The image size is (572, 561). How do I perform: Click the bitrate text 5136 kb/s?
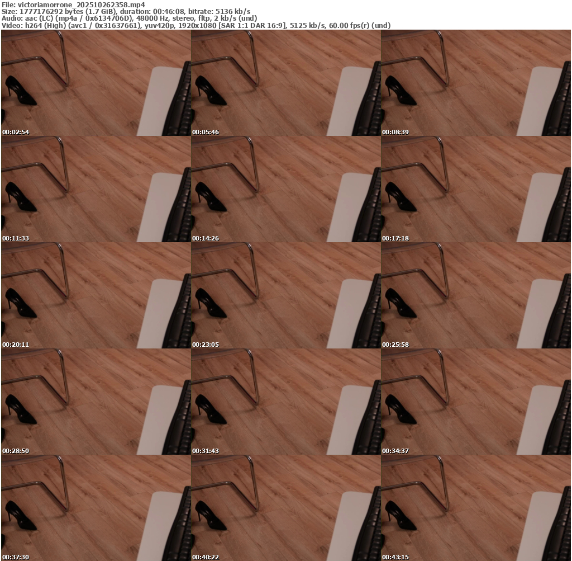(233, 11)
